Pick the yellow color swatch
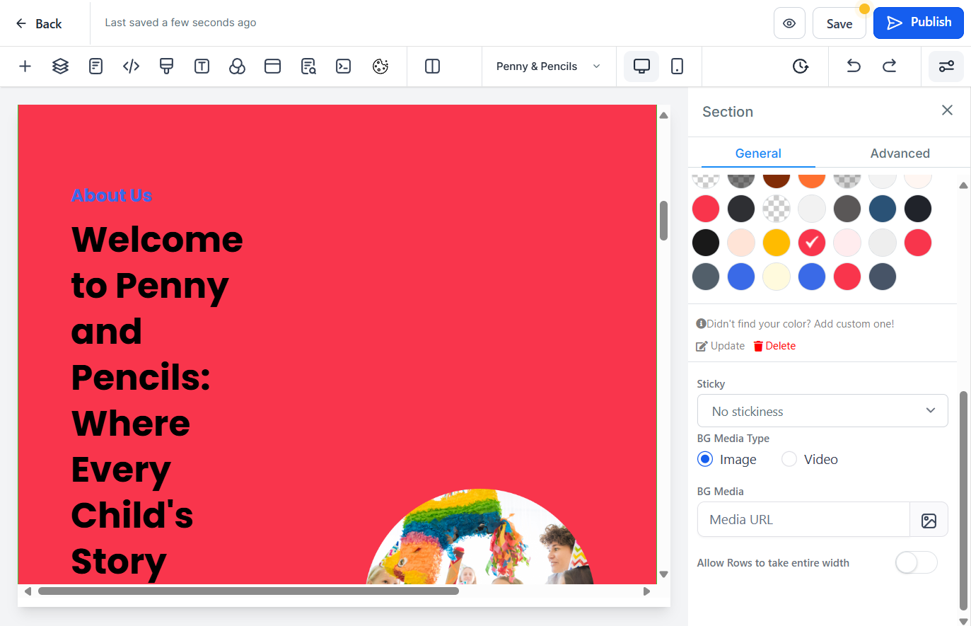971x626 pixels. click(777, 243)
